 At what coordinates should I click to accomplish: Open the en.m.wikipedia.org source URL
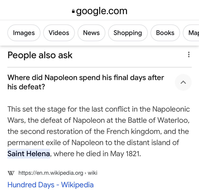51,173
